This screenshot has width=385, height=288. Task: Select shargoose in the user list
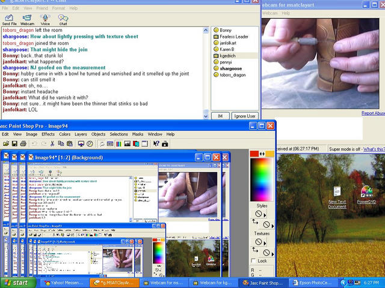(x=230, y=68)
